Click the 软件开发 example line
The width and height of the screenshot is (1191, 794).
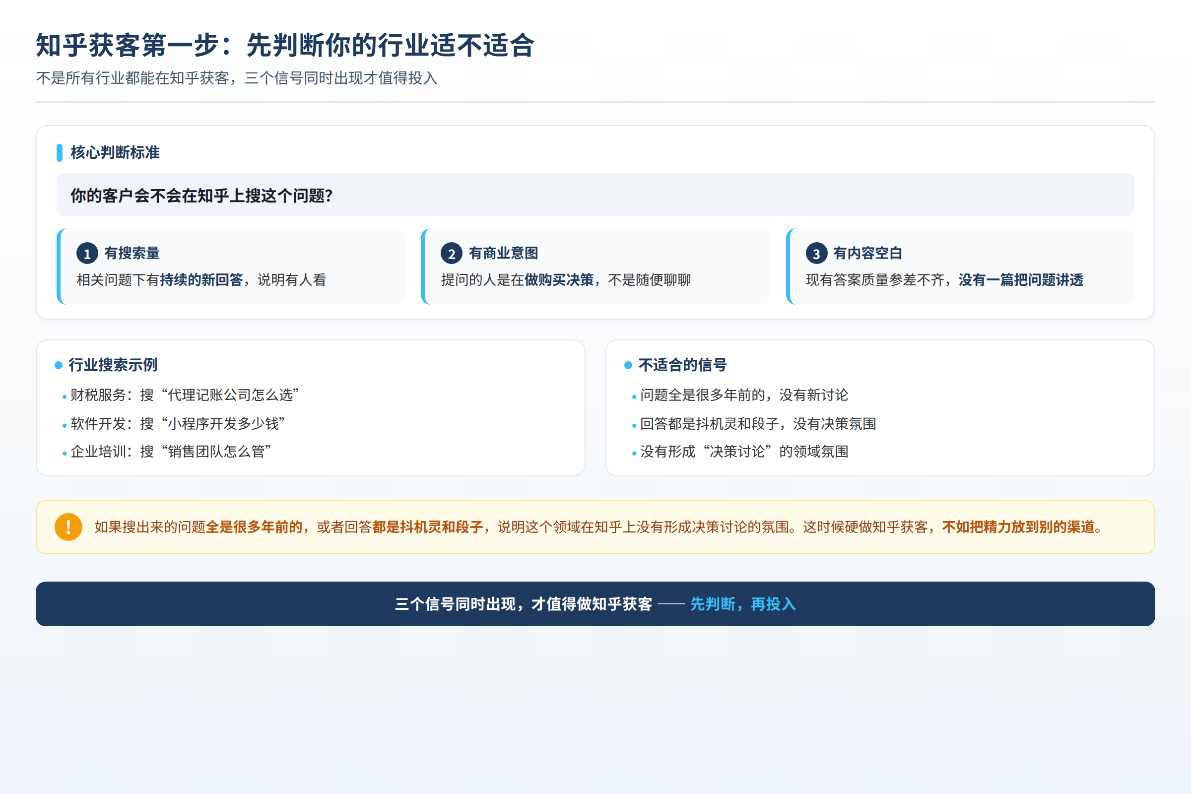(x=178, y=423)
